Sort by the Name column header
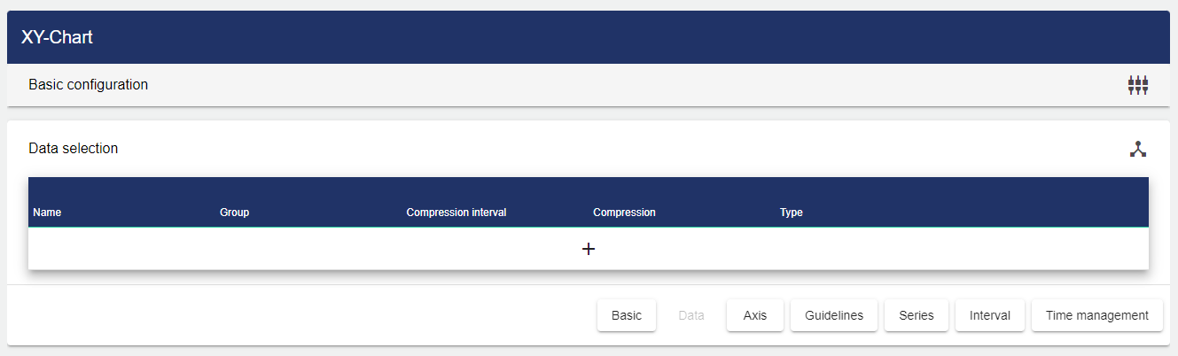This screenshot has width=1178, height=356. click(x=47, y=213)
